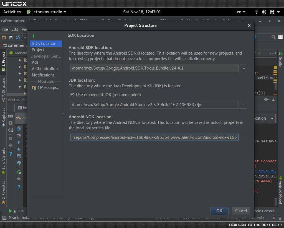Open jetbrains-studio app menu dropdown
This screenshot has width=284, height=228.
(46, 12)
